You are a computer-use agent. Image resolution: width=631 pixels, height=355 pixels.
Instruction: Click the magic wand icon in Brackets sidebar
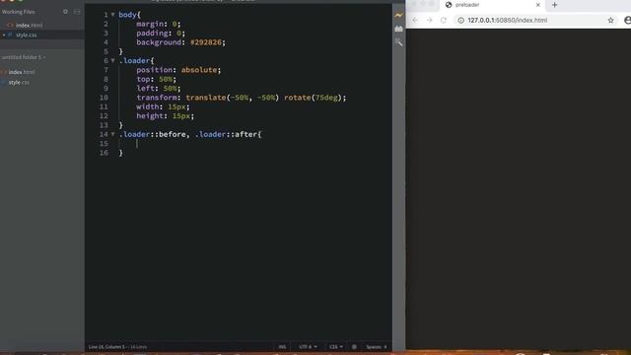(398, 42)
